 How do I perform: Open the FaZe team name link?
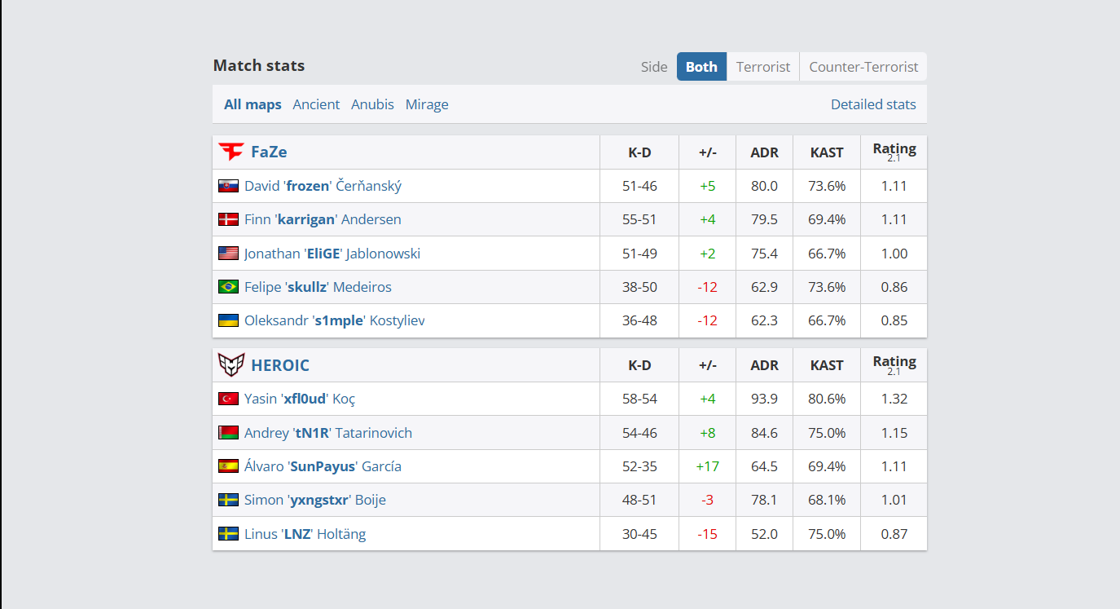click(269, 152)
